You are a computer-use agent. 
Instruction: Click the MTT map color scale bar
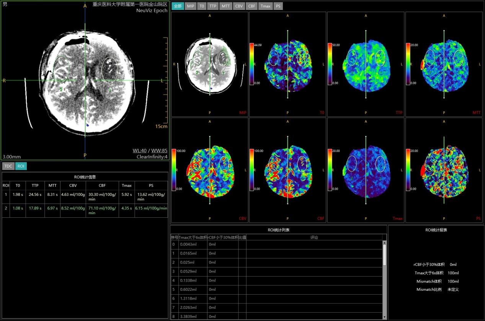tap(408, 64)
